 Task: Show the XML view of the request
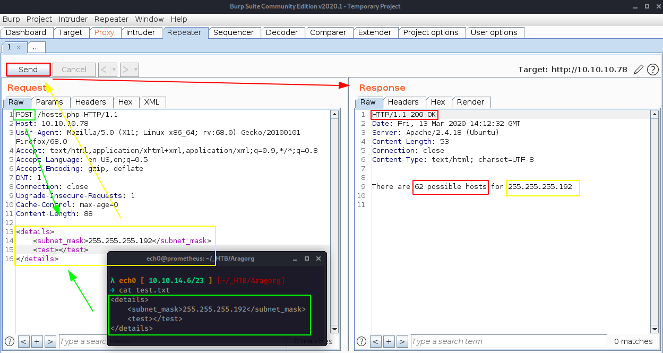(x=152, y=102)
